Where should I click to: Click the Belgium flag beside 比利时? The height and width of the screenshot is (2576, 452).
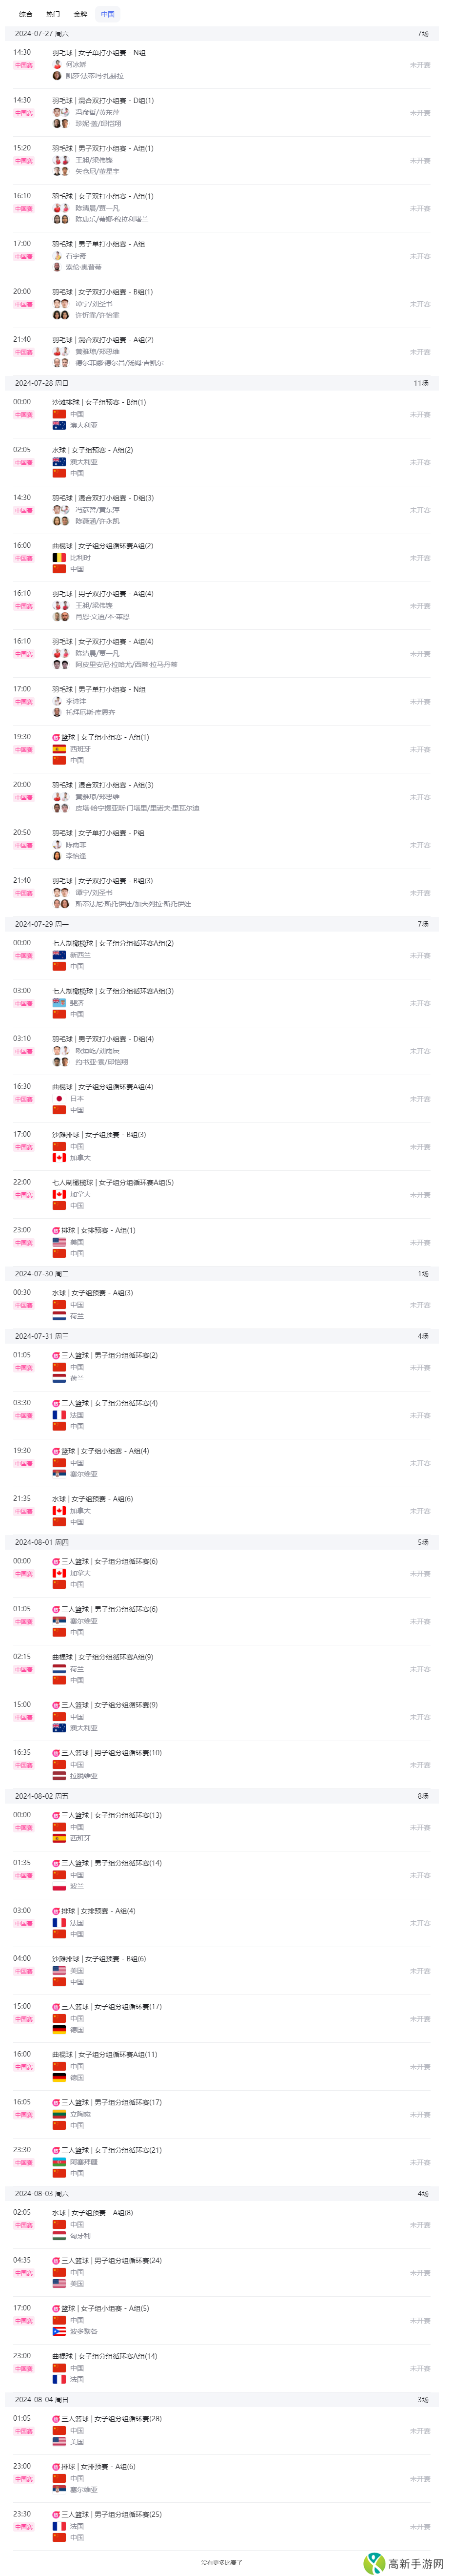59,558
